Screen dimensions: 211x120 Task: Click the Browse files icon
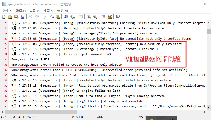(17, 17)
